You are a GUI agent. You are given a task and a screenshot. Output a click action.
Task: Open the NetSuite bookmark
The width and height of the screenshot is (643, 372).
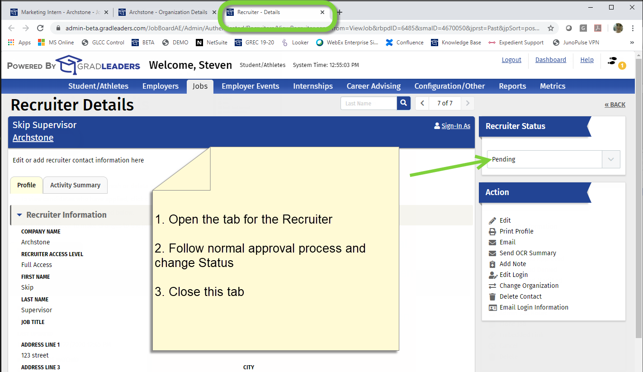point(212,43)
